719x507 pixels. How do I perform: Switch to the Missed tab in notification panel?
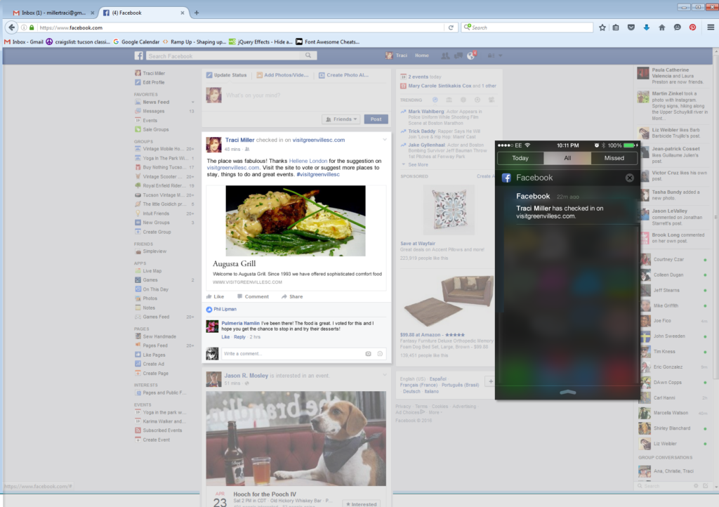[x=614, y=158]
